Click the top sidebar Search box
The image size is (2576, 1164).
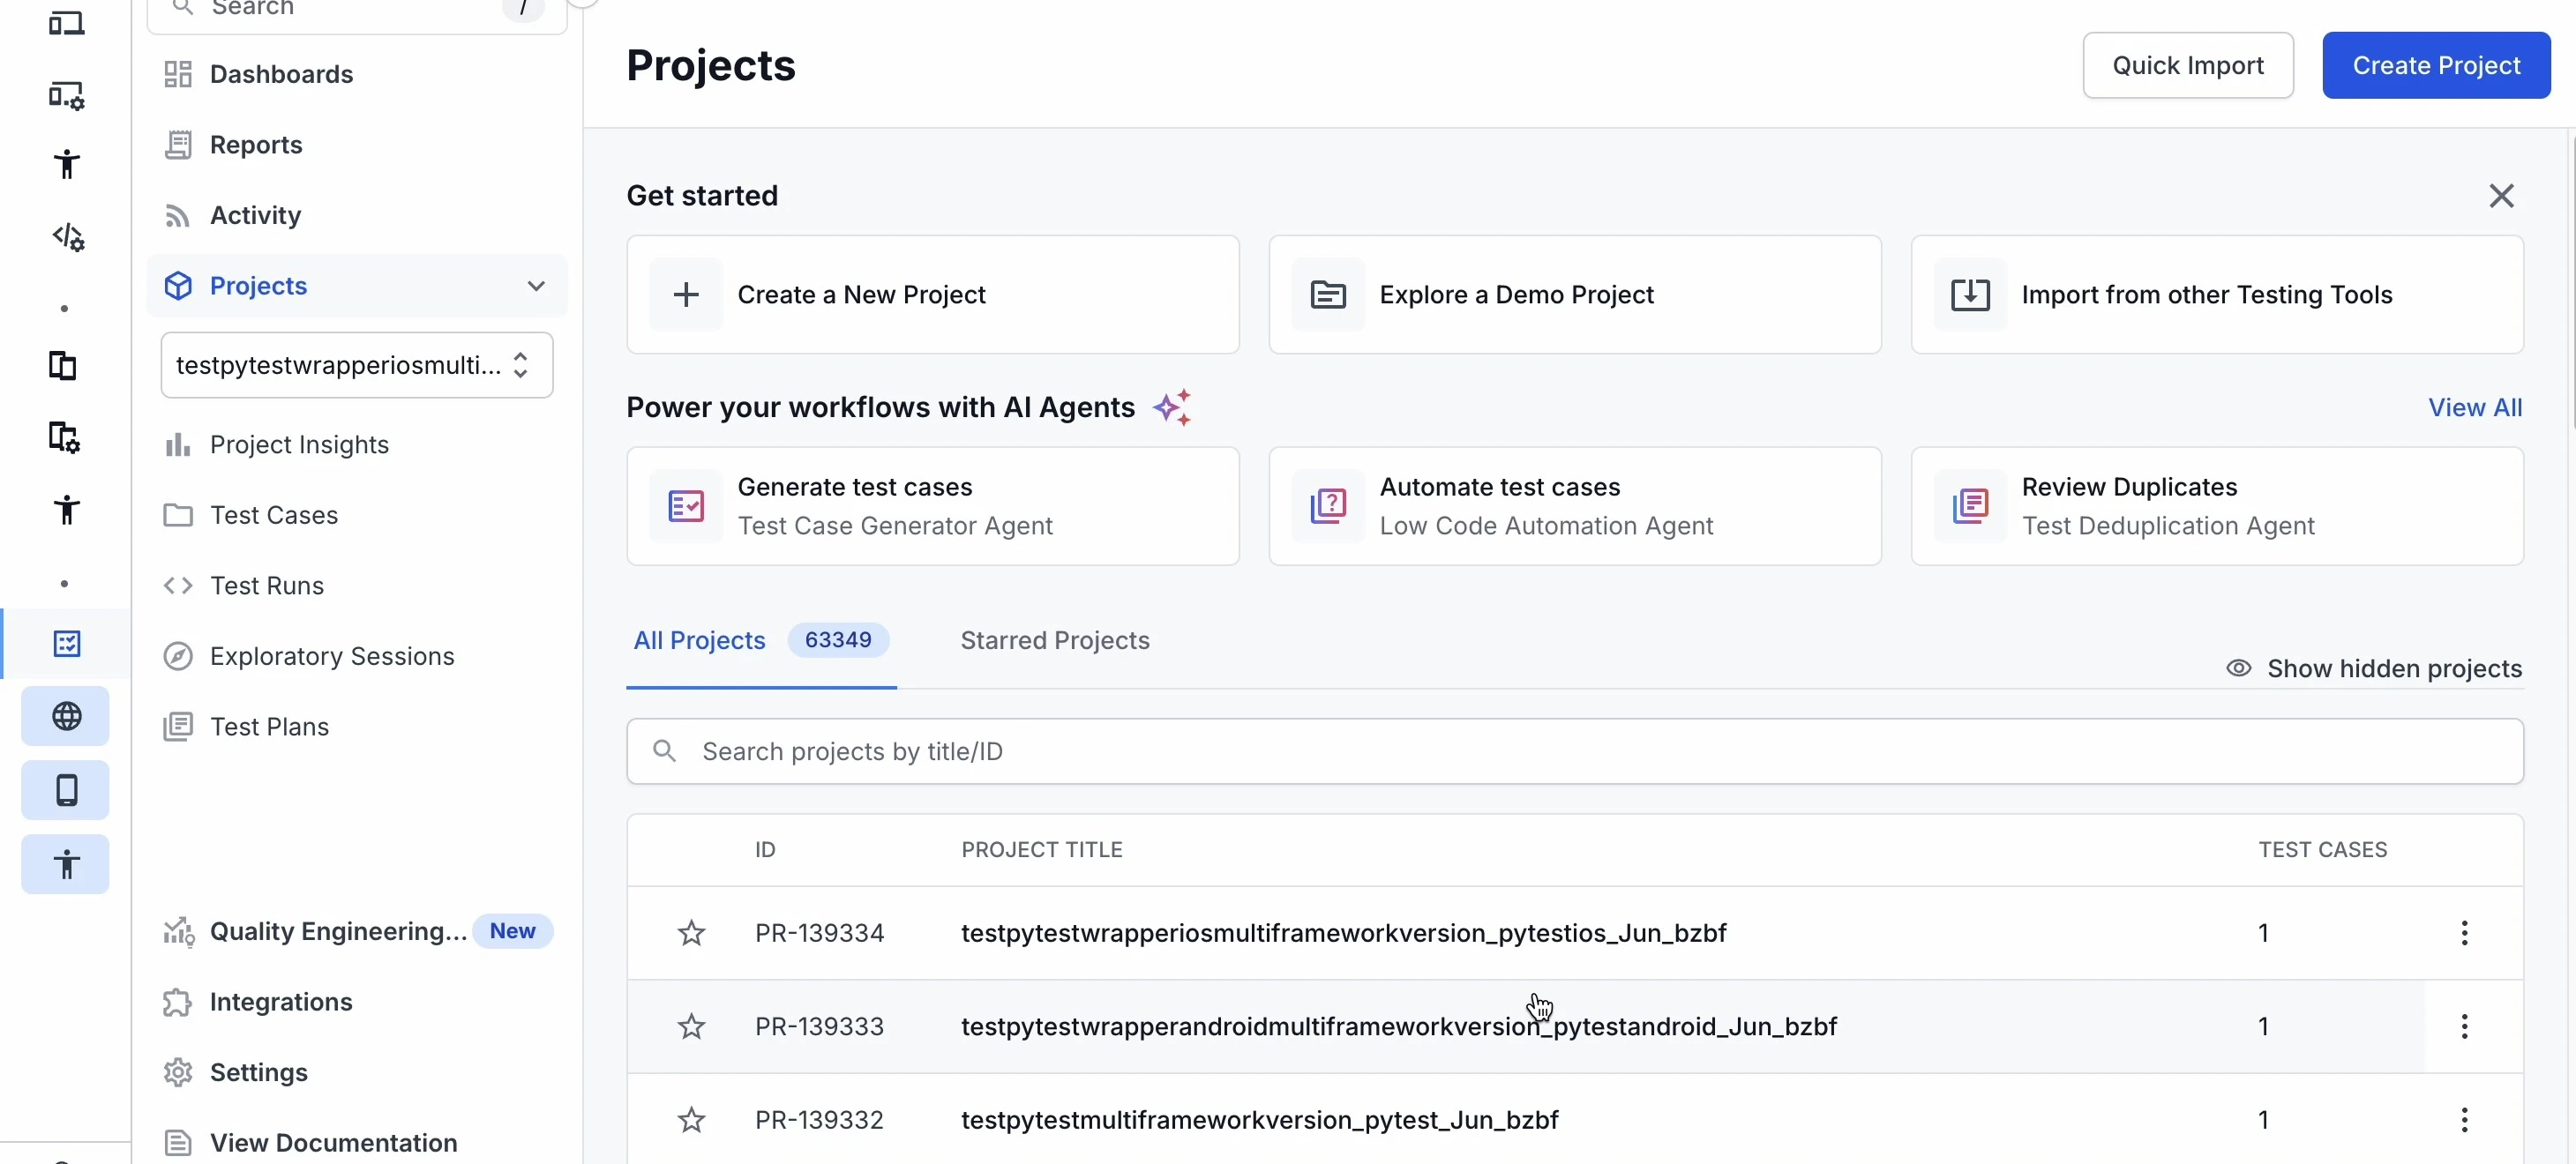tap(357, 10)
